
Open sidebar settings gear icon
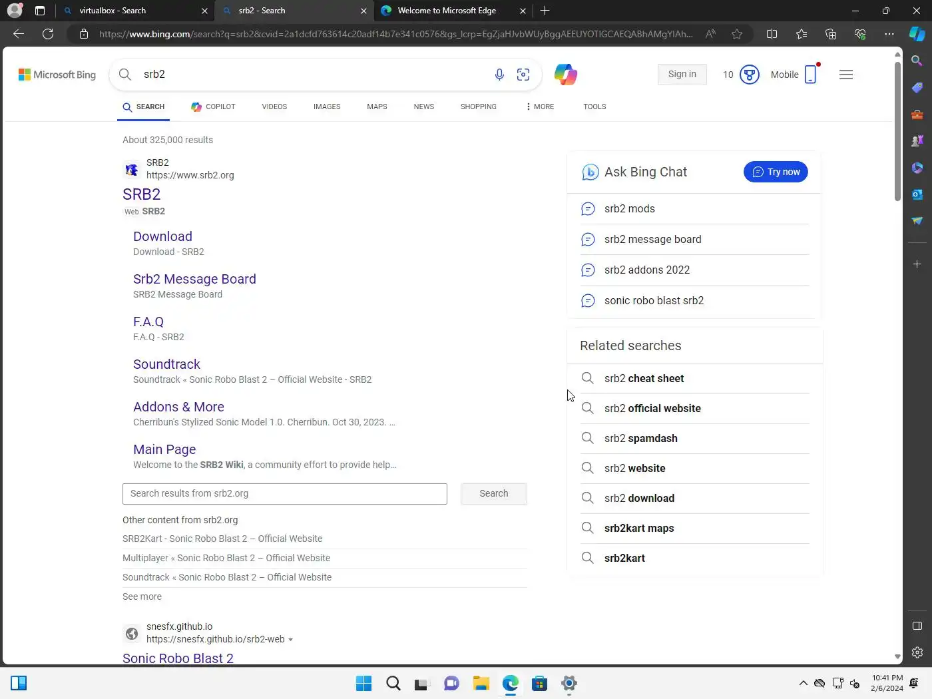tap(917, 652)
